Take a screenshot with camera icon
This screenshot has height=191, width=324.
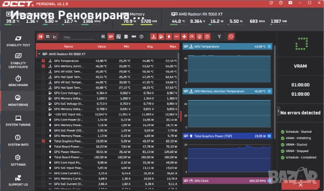(290, 3)
